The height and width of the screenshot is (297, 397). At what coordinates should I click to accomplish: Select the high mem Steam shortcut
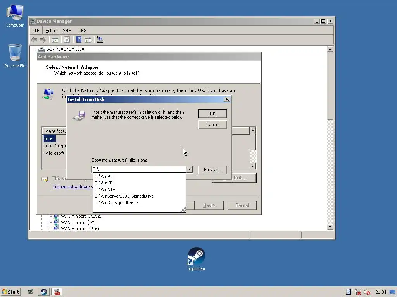pyautogui.click(x=196, y=259)
